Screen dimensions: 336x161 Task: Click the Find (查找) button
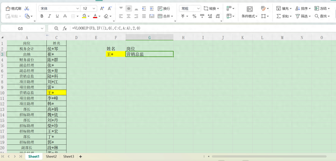322,16
